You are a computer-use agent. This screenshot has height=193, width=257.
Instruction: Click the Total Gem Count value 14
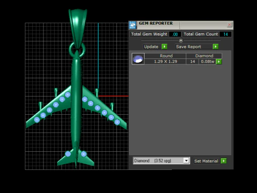pos(225,34)
